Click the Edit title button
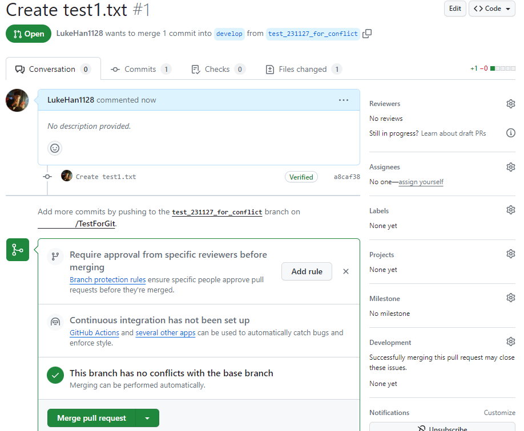The width and height of the screenshot is (524, 431). tap(455, 9)
